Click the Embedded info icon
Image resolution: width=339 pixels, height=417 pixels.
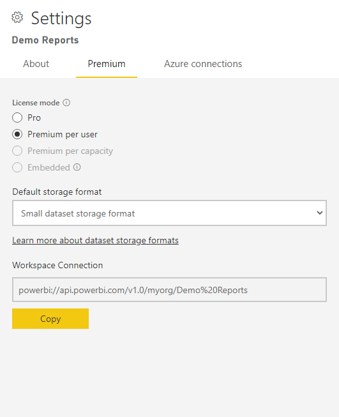coord(77,167)
